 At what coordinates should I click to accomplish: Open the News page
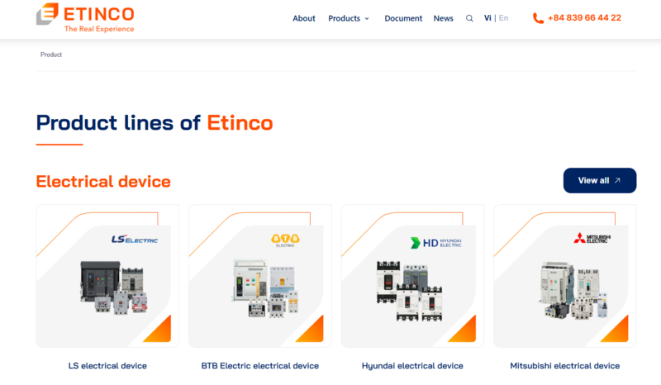point(444,18)
